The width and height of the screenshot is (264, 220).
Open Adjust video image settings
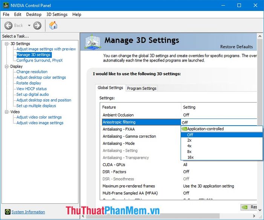click(x=40, y=123)
